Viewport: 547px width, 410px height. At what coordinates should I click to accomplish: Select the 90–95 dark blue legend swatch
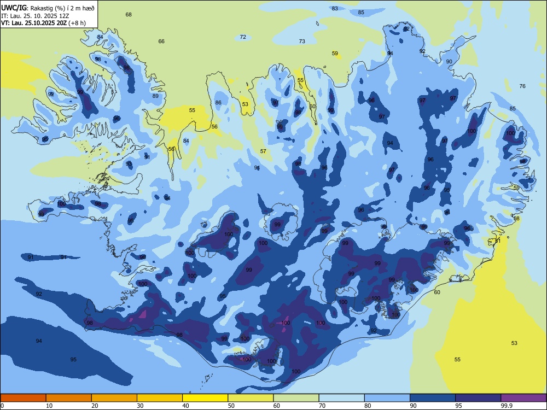coord(433,398)
